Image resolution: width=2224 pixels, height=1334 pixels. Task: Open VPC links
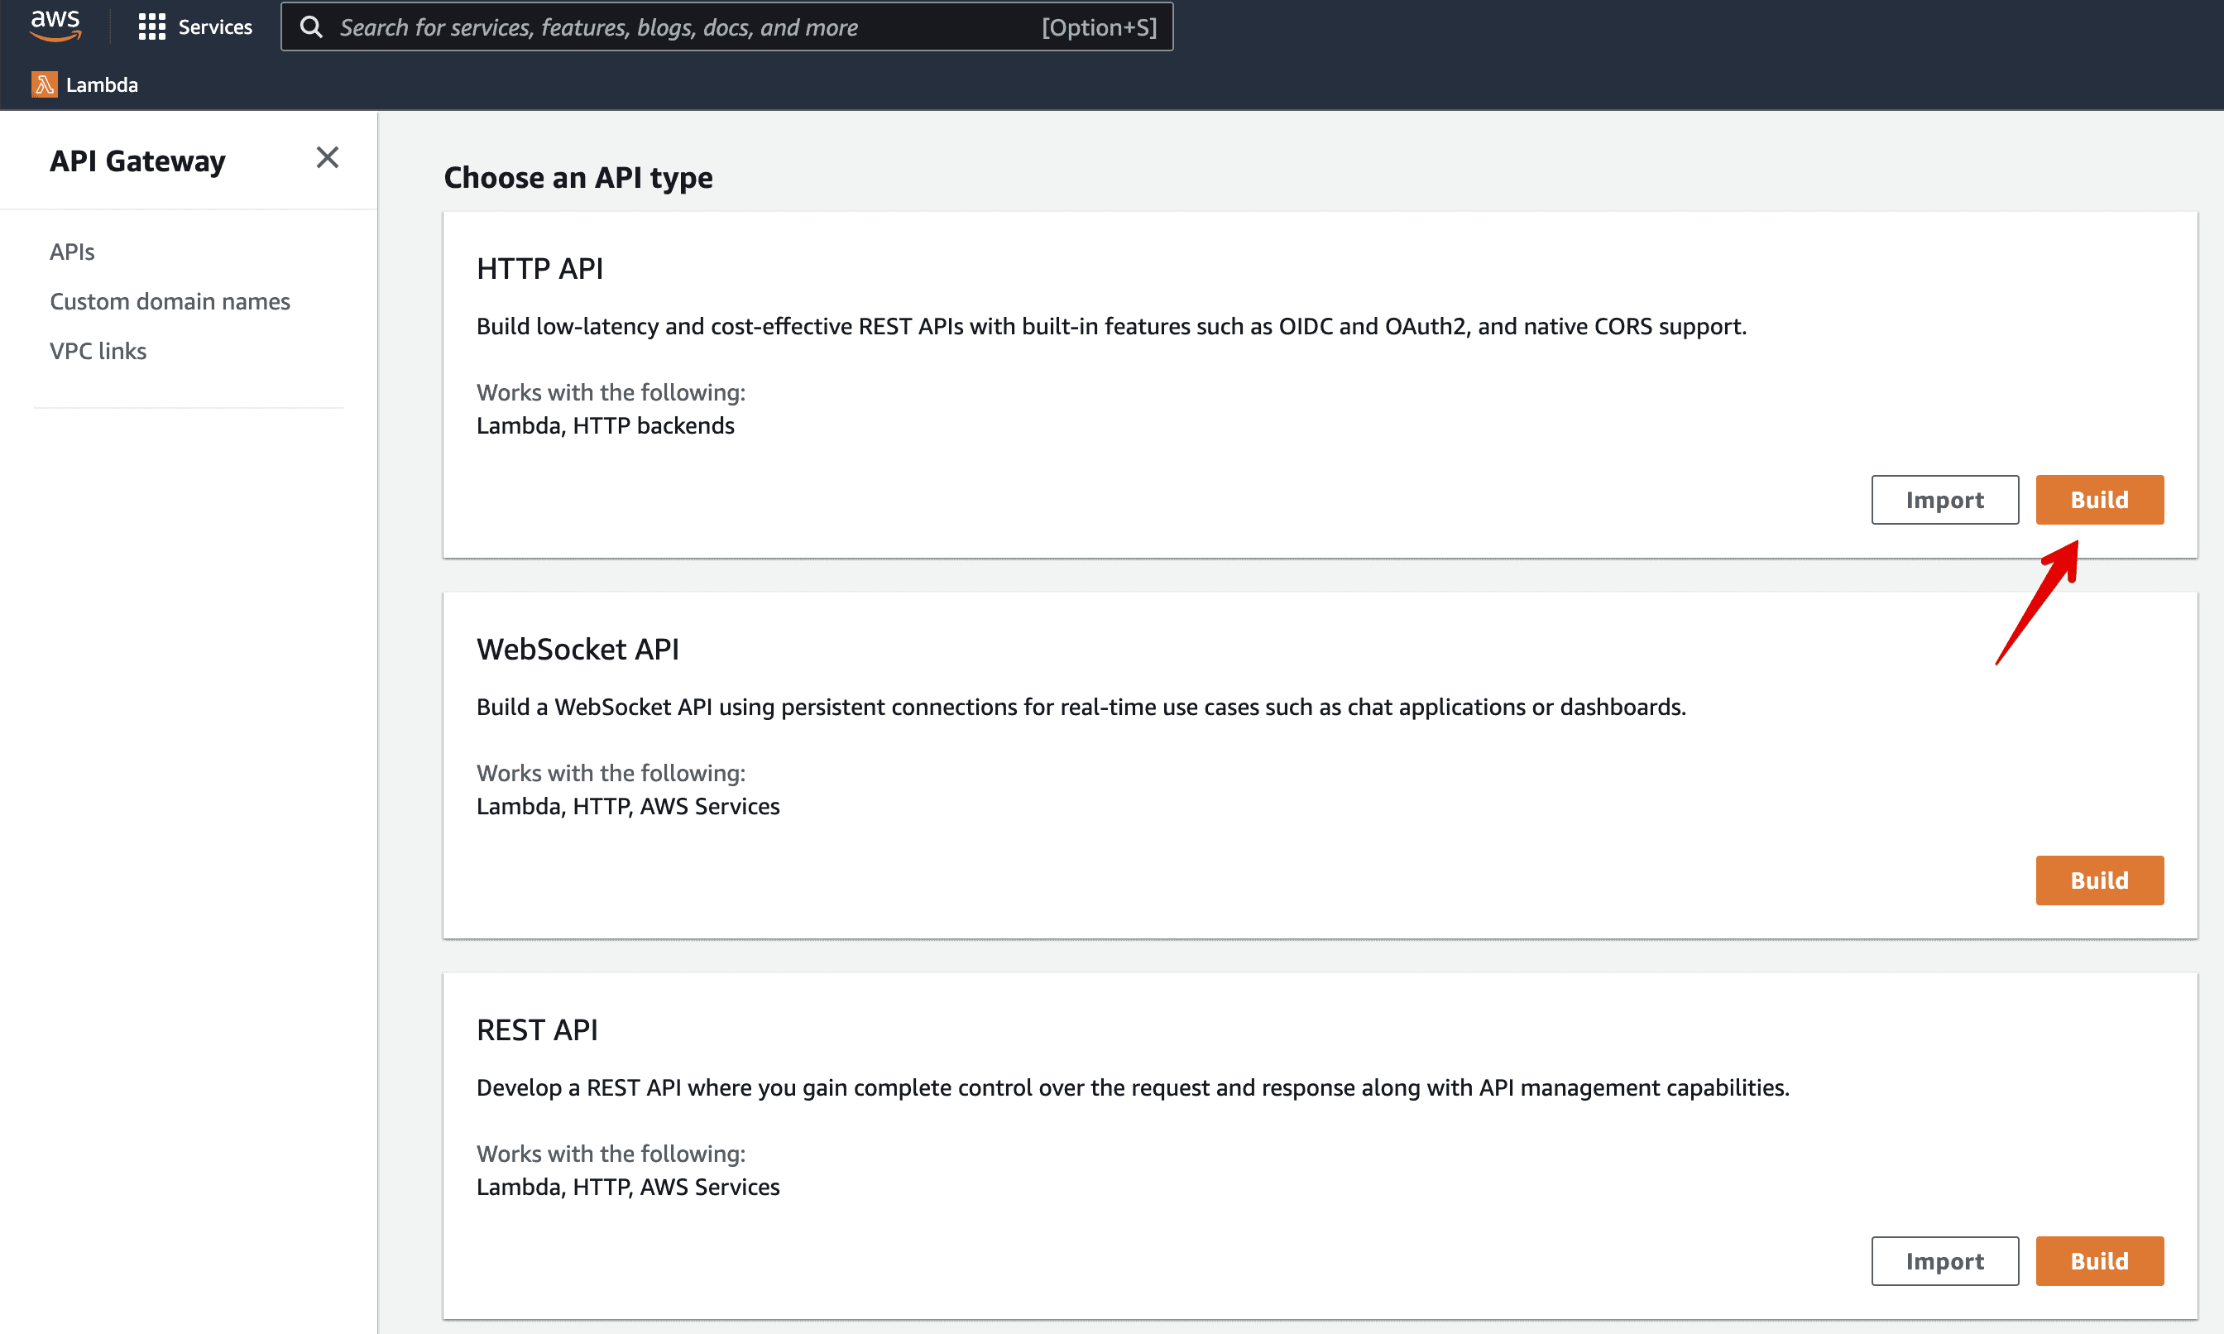(x=98, y=351)
